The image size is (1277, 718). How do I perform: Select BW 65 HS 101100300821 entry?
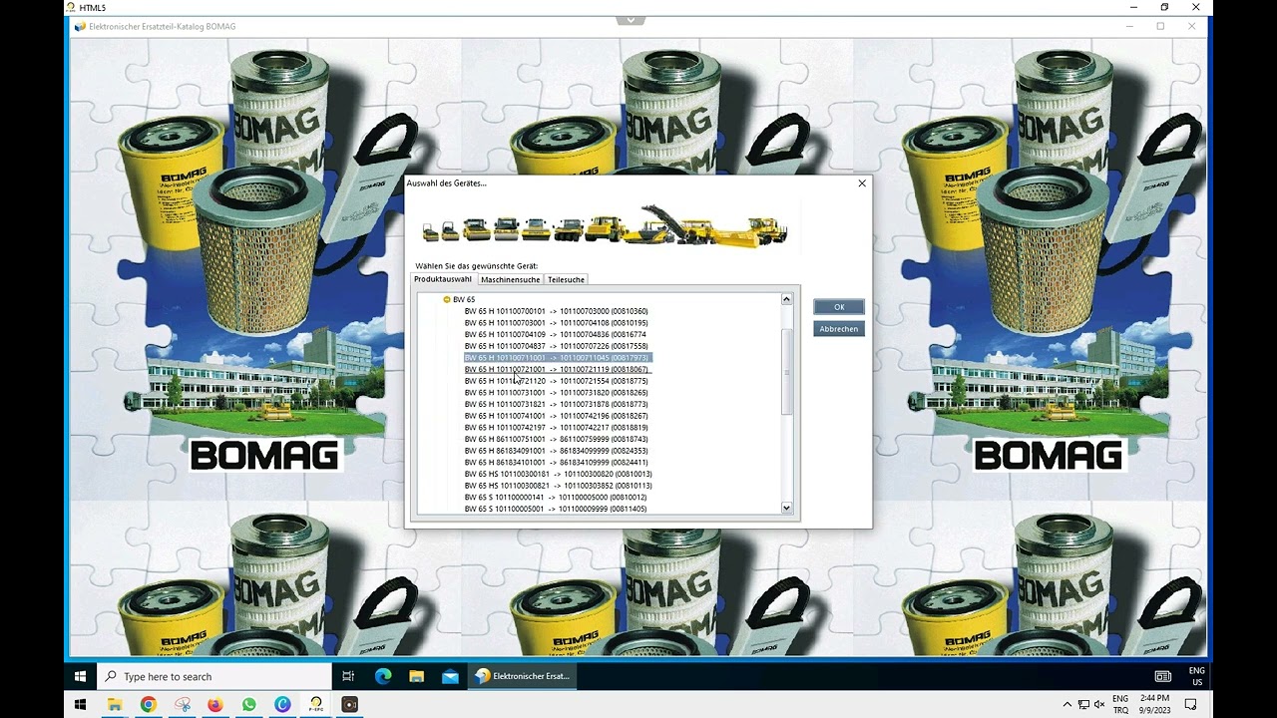(x=558, y=486)
